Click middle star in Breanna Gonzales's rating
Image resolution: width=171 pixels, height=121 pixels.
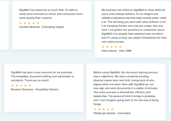pyautogui.click(x=21, y=85)
